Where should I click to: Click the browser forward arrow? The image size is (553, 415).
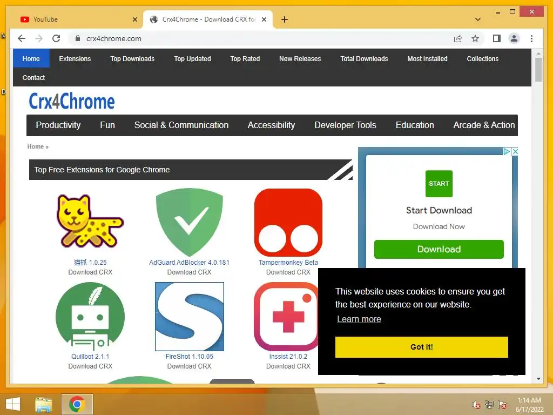(39, 38)
